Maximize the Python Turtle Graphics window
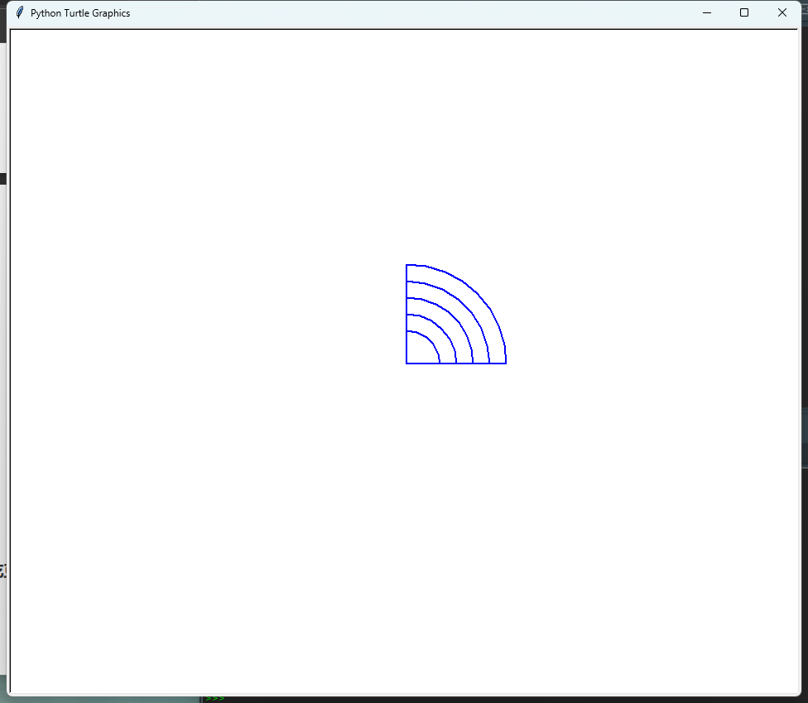 pyautogui.click(x=744, y=13)
